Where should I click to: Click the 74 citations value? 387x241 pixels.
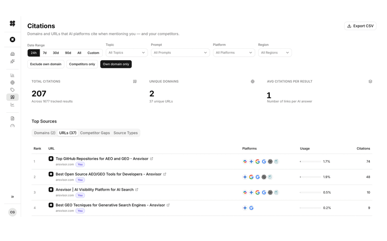pos(368,161)
